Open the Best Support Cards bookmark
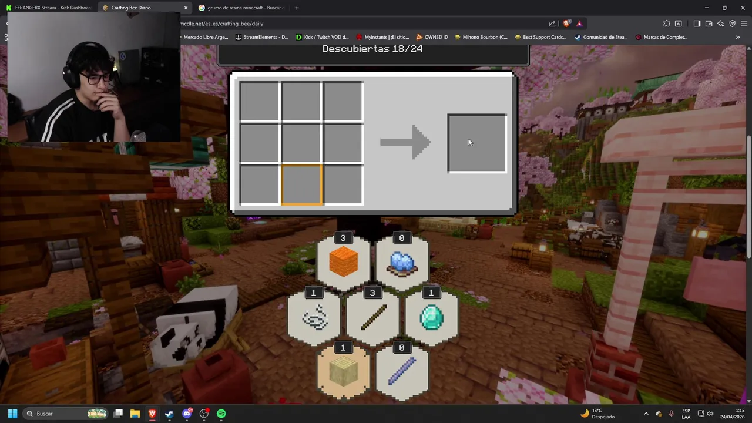Viewport: 752px width, 423px height. [540, 37]
